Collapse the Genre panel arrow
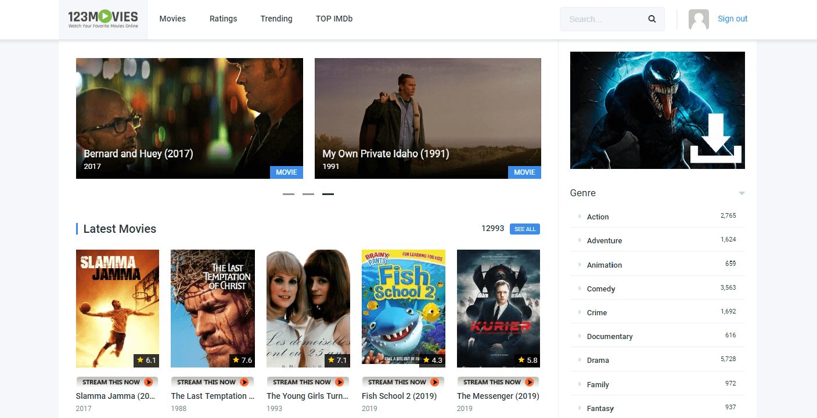Screen dimensions: 817x418 click(x=742, y=193)
